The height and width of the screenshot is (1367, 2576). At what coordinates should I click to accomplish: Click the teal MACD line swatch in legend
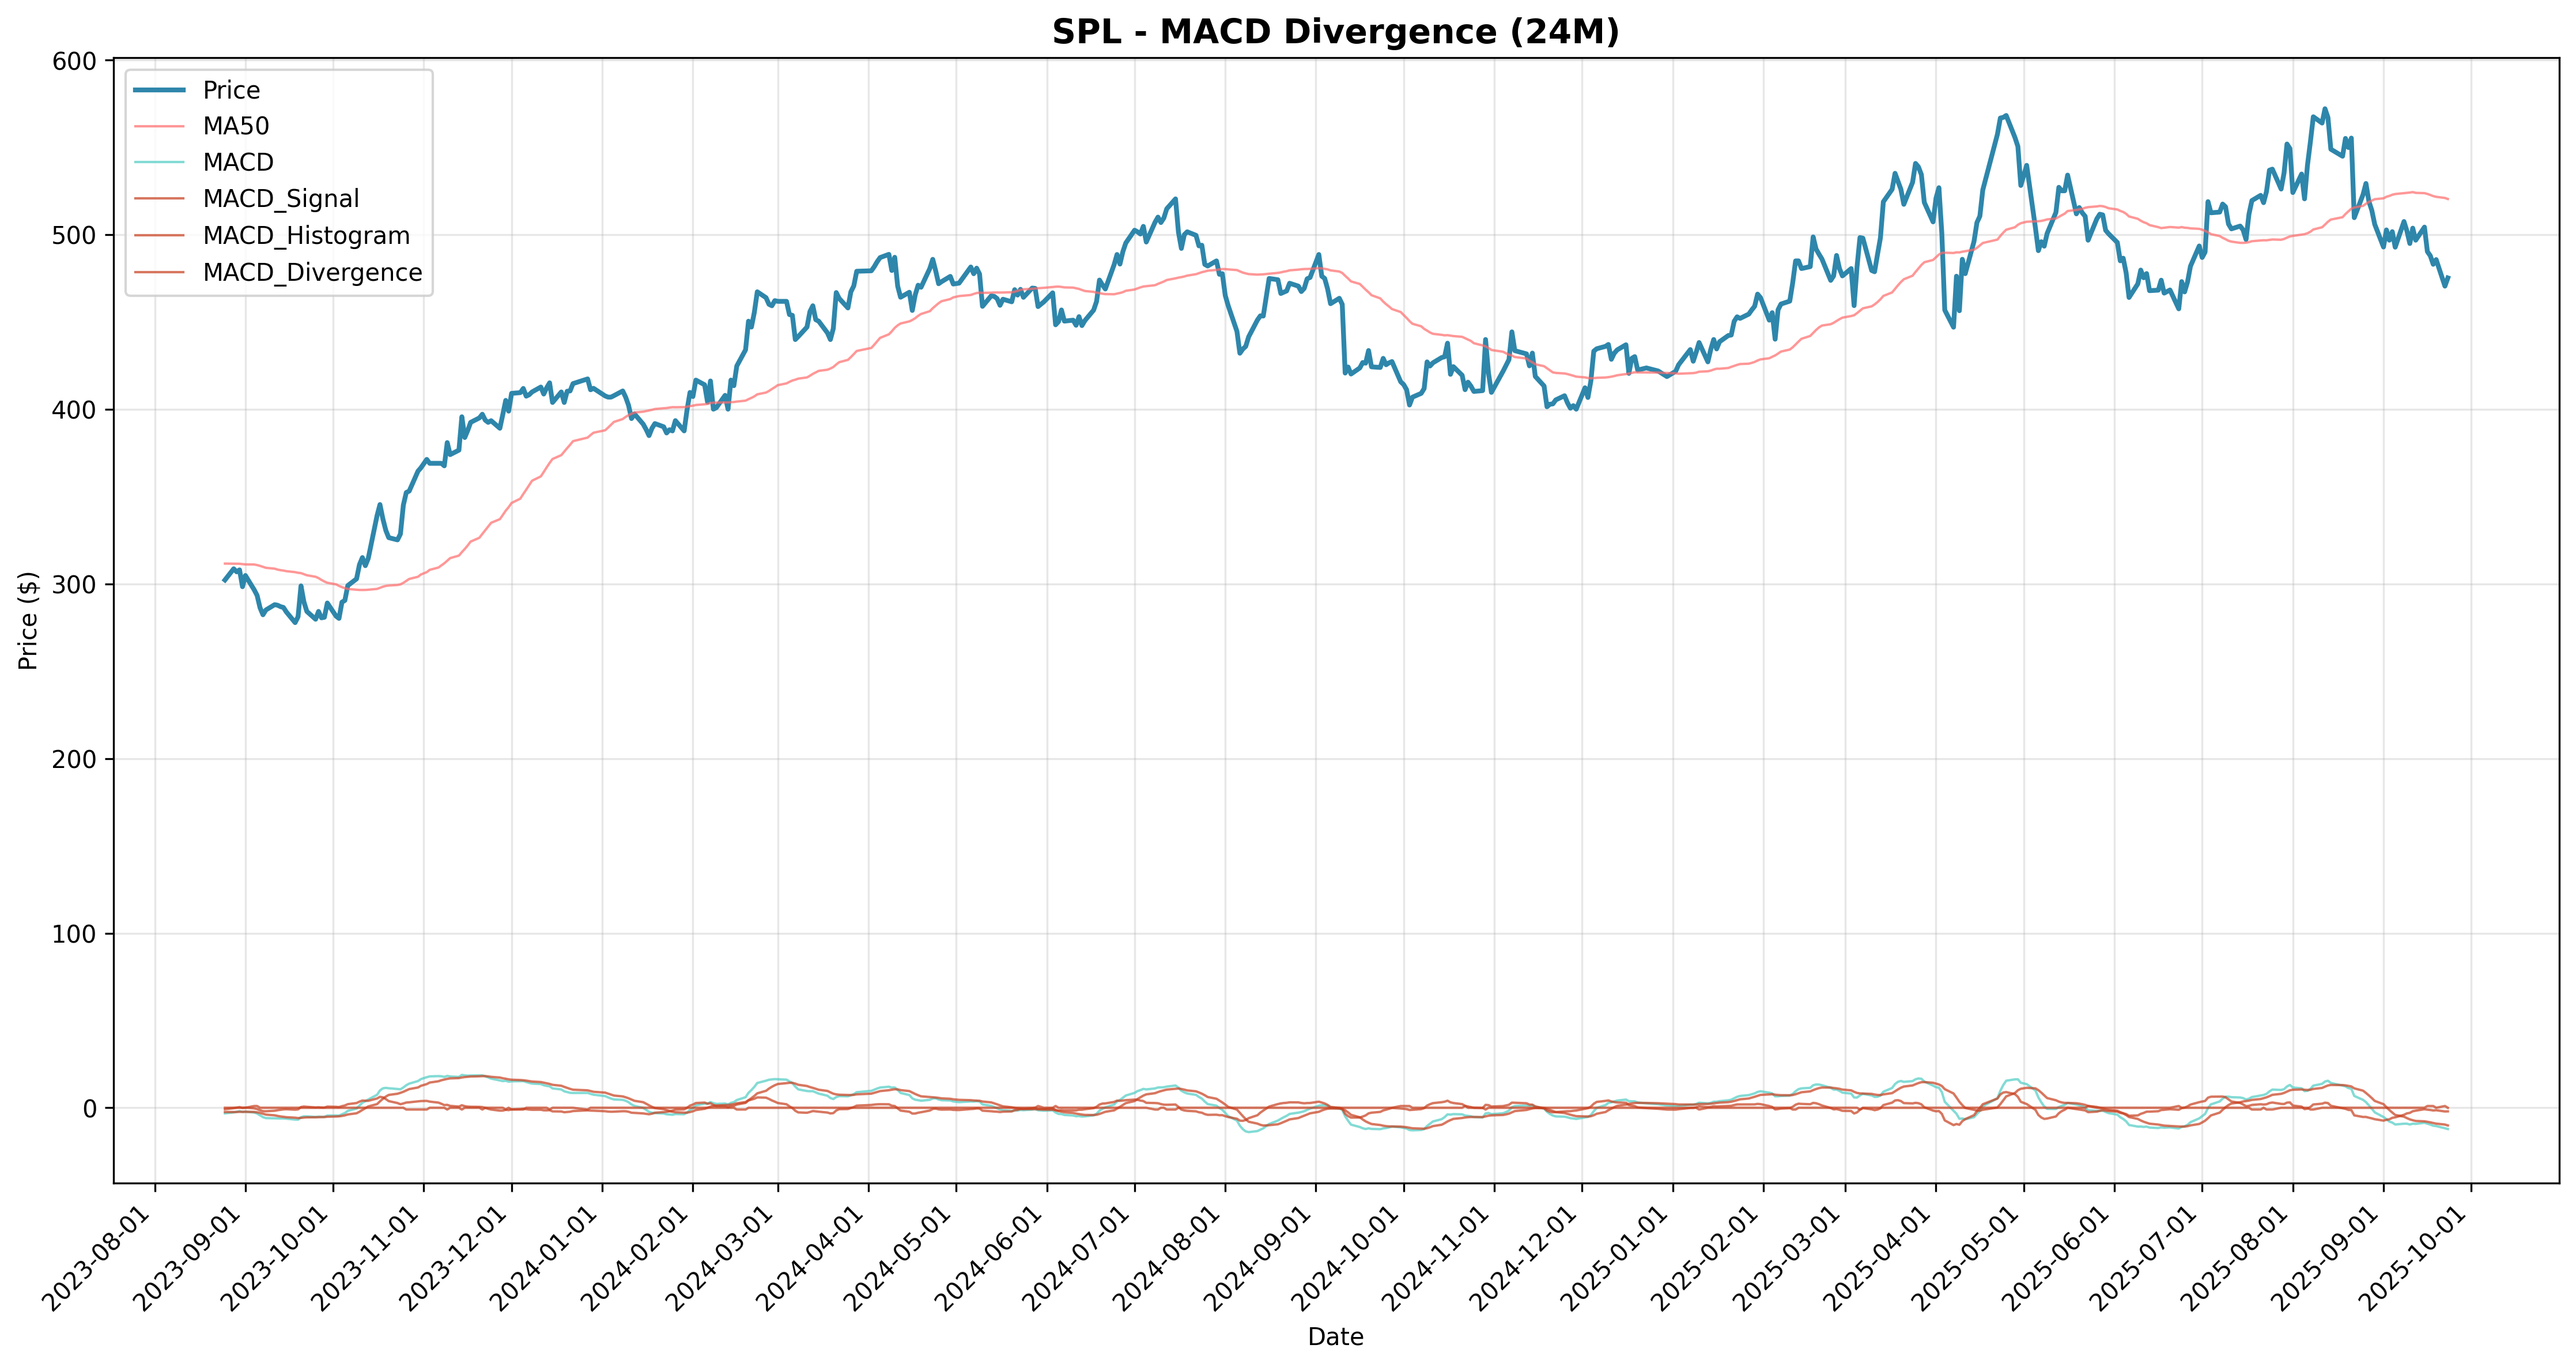pyautogui.click(x=160, y=162)
